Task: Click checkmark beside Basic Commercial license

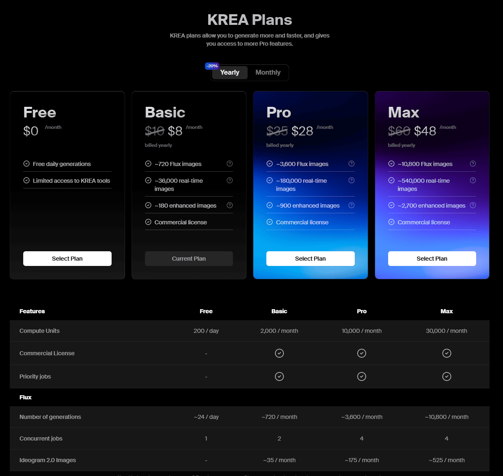Action: pos(148,222)
